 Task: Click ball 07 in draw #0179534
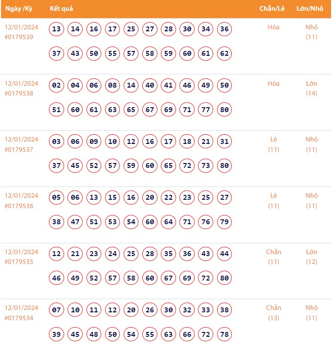(x=57, y=310)
